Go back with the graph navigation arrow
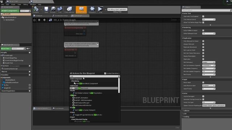Image resolution: width=232 pixels, height=130 pixels. point(39,20)
